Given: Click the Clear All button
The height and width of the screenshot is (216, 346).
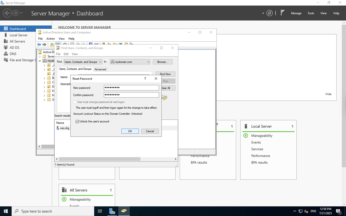Looking at the screenshot, I should click(x=165, y=88).
